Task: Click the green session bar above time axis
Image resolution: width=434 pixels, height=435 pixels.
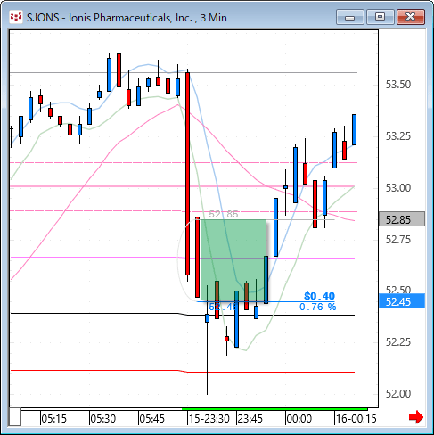Action: point(274,409)
